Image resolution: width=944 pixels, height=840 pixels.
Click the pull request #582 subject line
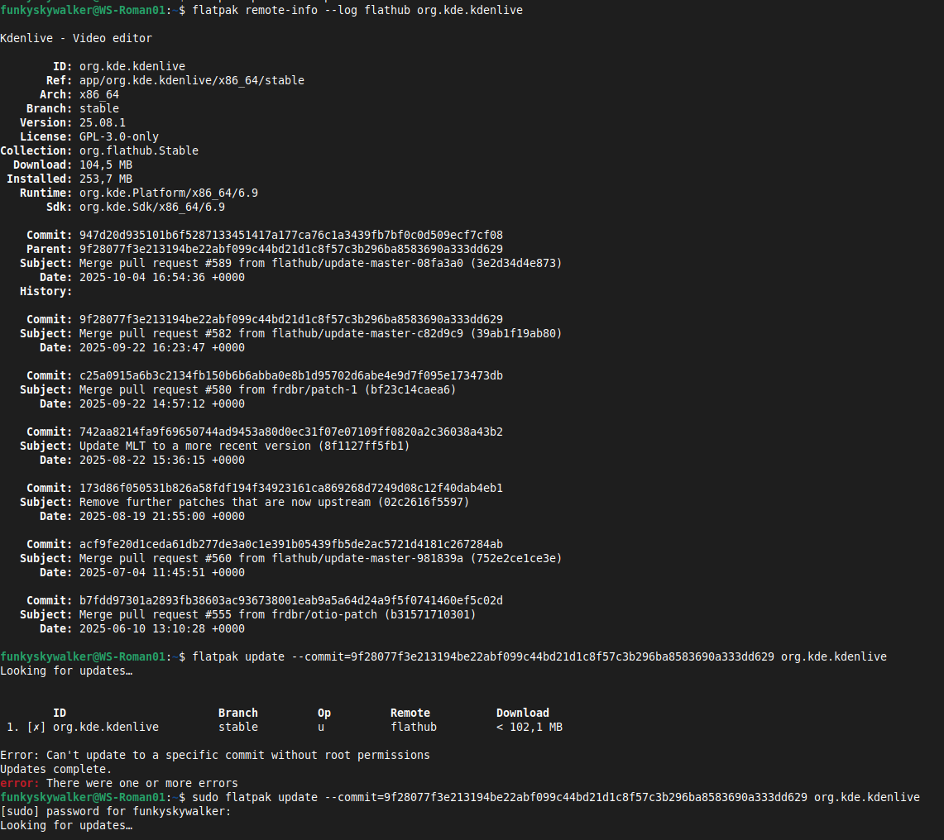coord(320,333)
